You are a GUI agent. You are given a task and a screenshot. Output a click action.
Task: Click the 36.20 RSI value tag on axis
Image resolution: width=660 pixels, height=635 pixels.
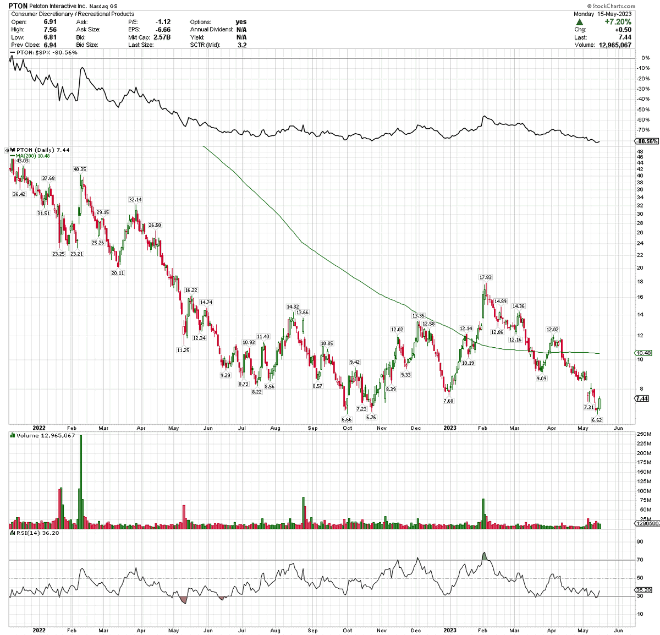643,590
